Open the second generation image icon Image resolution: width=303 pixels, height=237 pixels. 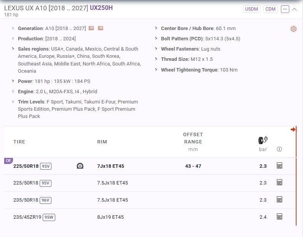click(101, 29)
